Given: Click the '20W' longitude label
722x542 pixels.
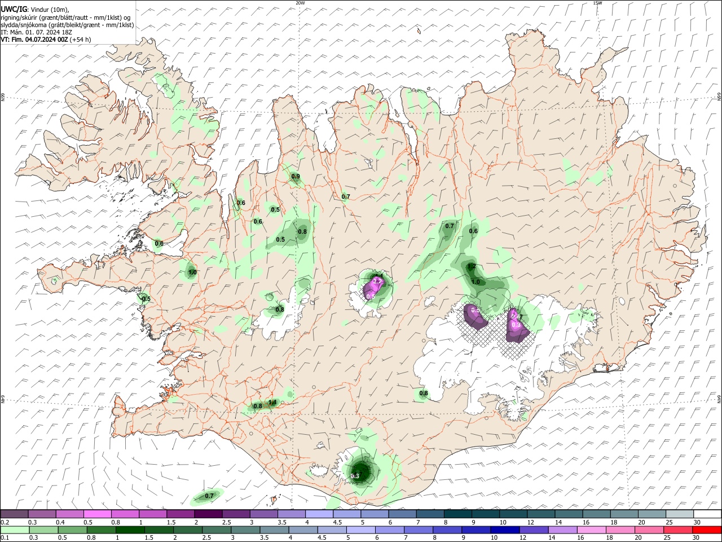Looking at the screenshot, I should pos(300,3).
